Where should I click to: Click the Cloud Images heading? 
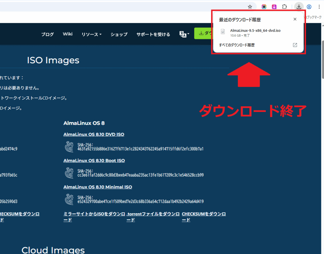tap(53, 250)
